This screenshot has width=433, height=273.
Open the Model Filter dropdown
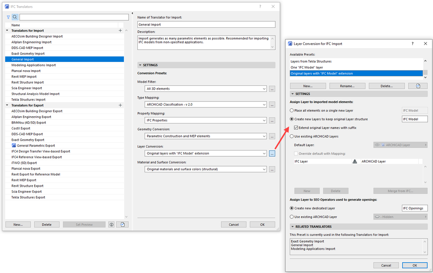(x=205, y=89)
